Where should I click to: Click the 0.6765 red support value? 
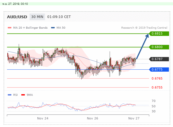(157, 78)
